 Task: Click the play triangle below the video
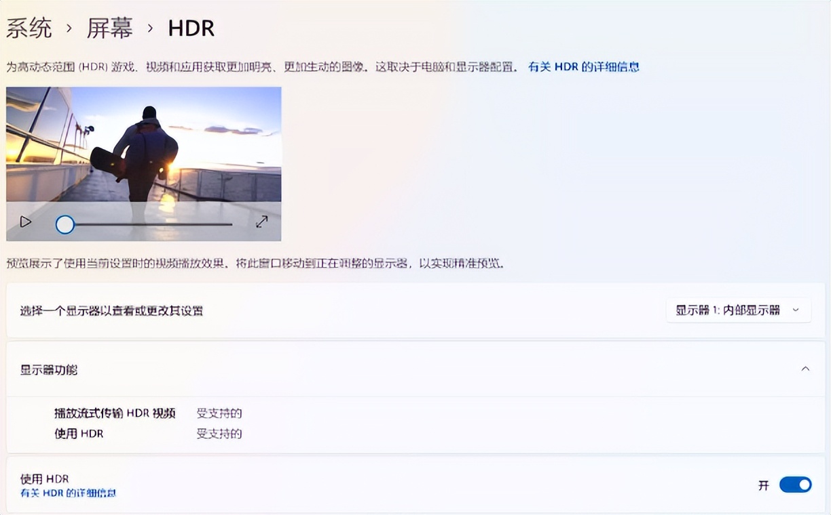[26, 222]
